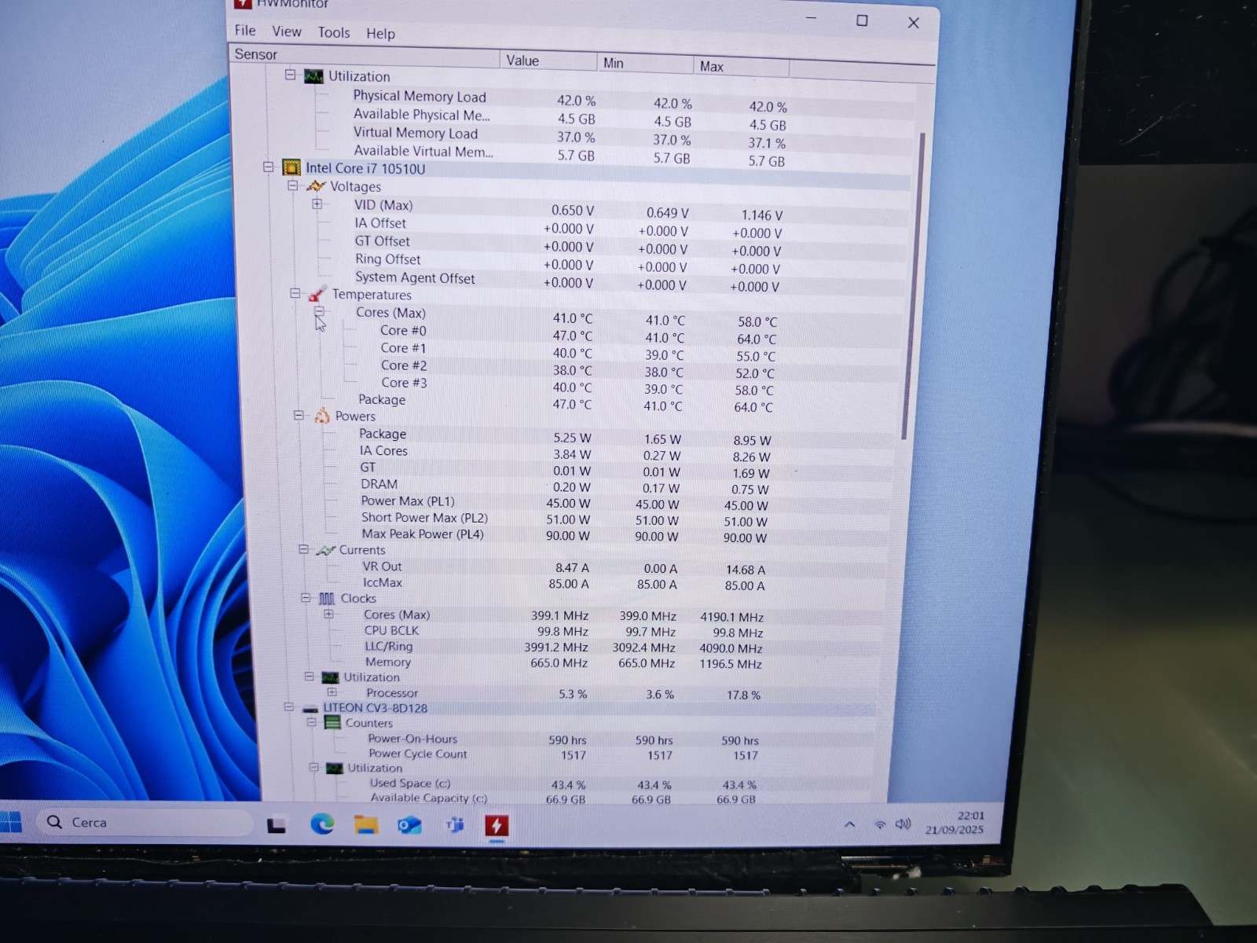Open Microsoft Edge from the taskbar
The width and height of the screenshot is (1257, 943).
[x=322, y=824]
